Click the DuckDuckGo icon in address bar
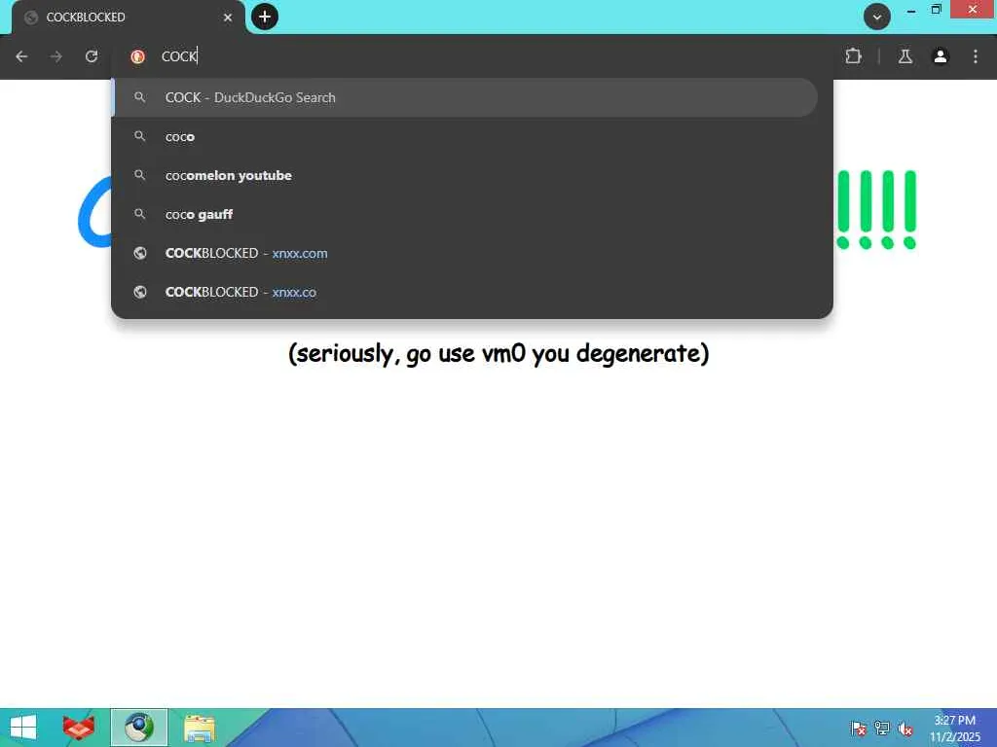Screen dimensions: 997x747 coord(137,56)
